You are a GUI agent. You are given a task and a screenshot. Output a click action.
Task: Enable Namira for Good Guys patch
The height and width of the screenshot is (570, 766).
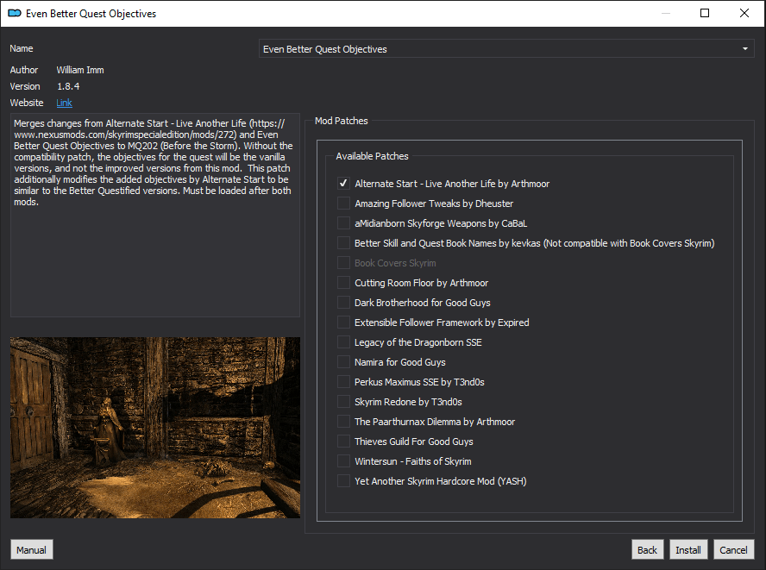point(343,362)
